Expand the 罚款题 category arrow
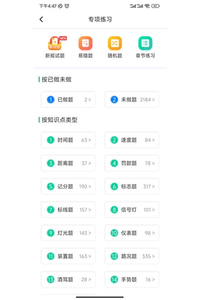The image size is (200, 300). tap(153, 163)
